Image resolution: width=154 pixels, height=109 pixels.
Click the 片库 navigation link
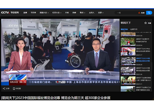pos(67,13)
